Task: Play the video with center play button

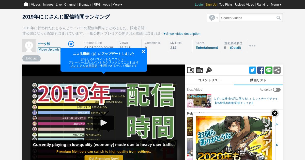Action: click(x=104, y=123)
